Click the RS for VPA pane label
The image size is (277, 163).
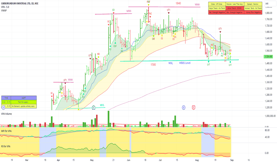coord(6,146)
